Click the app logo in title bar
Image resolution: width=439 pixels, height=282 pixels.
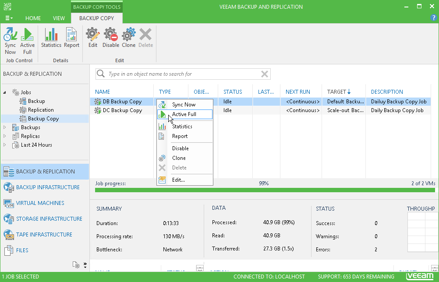[7, 7]
